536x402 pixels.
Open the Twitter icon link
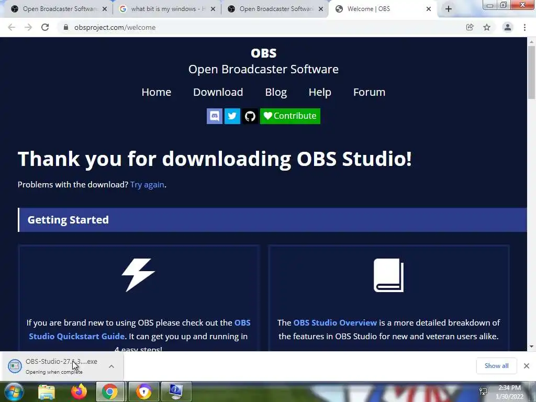(x=232, y=116)
